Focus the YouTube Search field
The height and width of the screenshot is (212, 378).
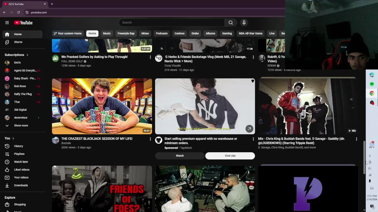click(x=172, y=22)
